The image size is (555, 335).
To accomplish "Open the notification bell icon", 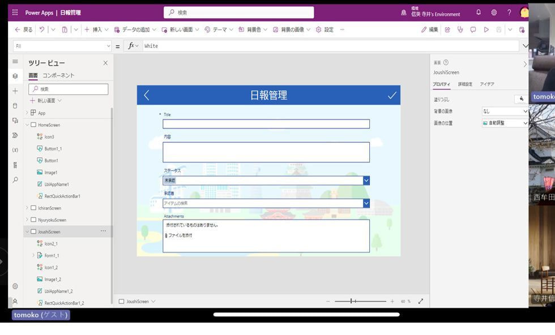I will (x=479, y=12).
